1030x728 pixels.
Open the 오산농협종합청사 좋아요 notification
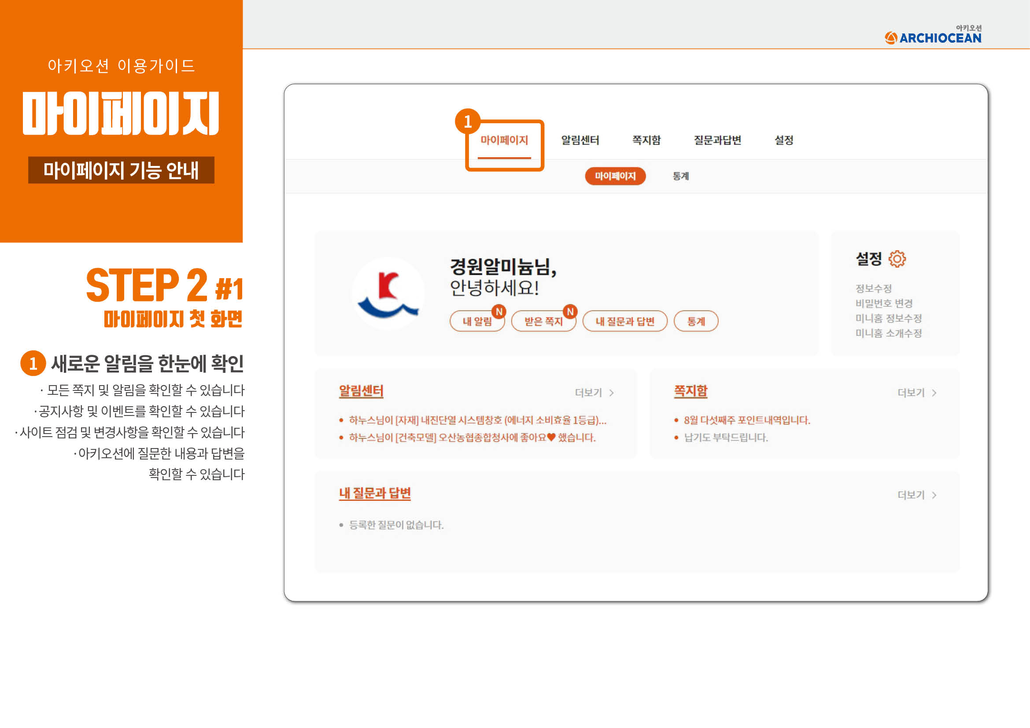(473, 437)
